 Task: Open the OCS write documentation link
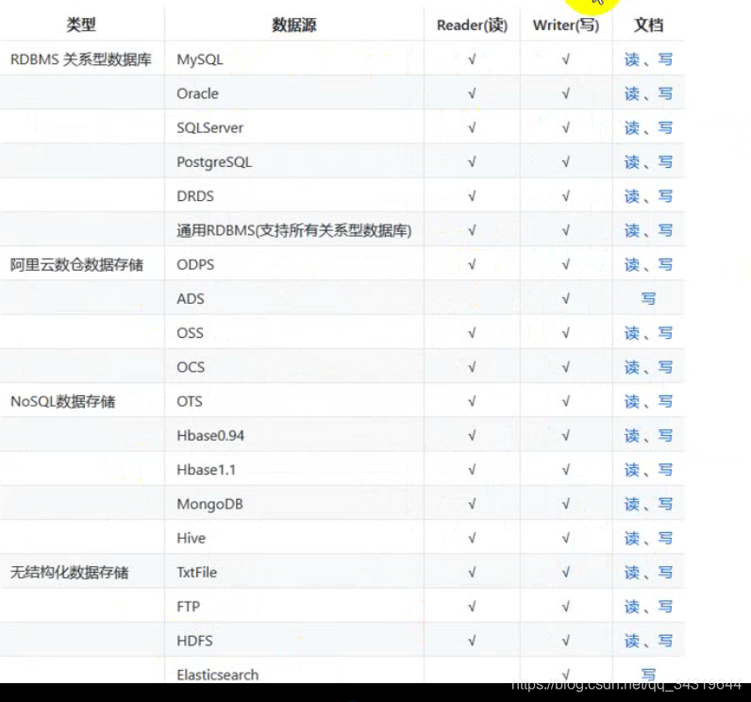pos(665,367)
